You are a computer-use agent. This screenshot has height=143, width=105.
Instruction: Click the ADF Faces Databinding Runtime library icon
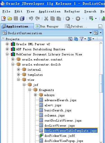point(13,49)
